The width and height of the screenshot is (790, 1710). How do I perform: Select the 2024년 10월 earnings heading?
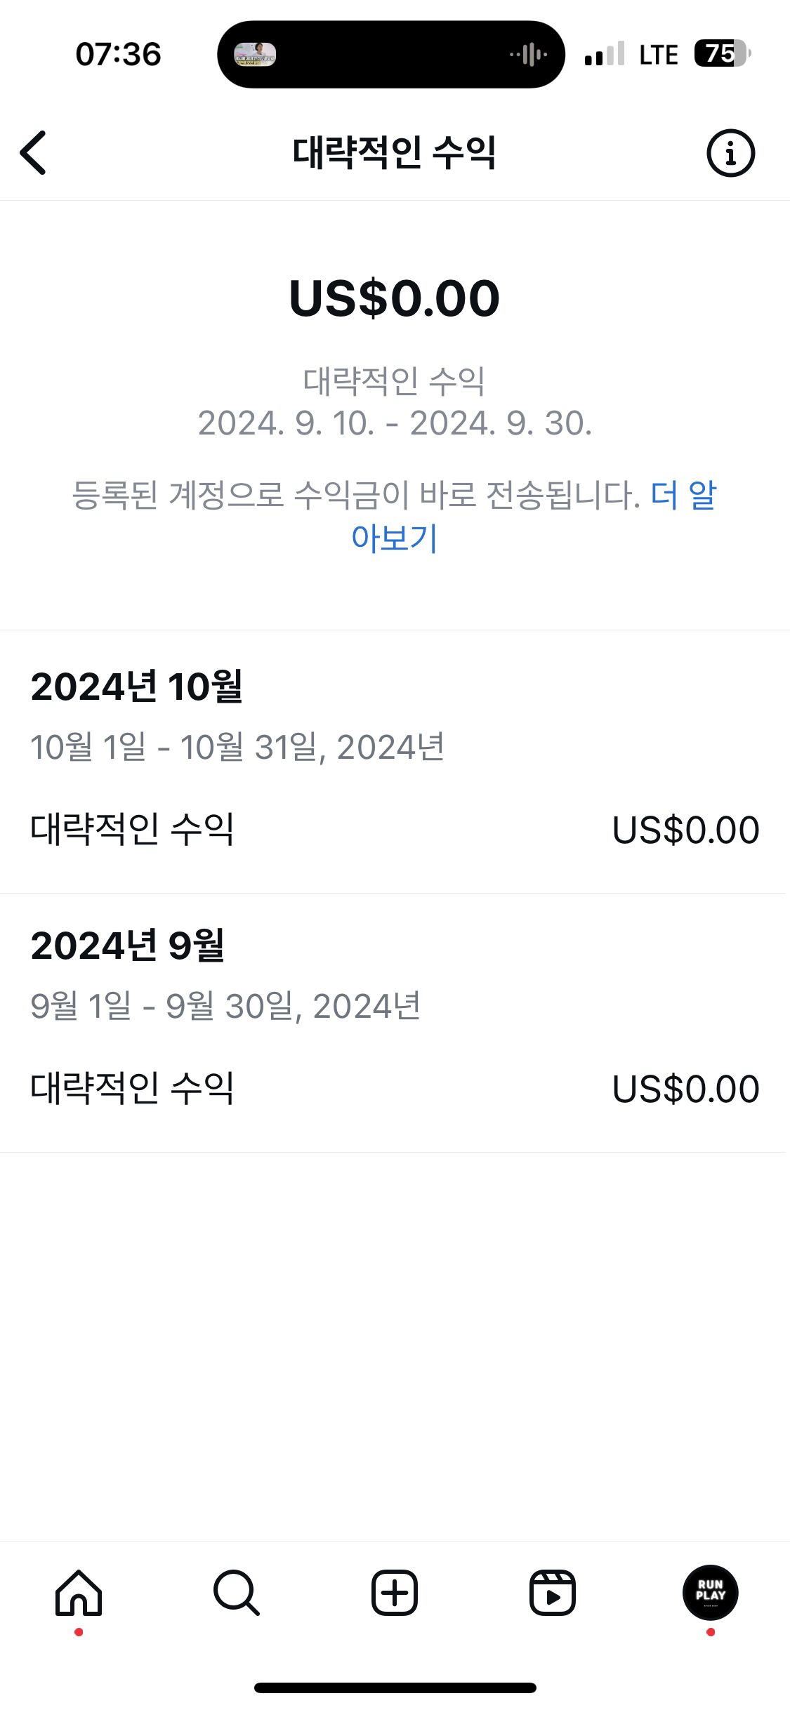[x=137, y=686]
